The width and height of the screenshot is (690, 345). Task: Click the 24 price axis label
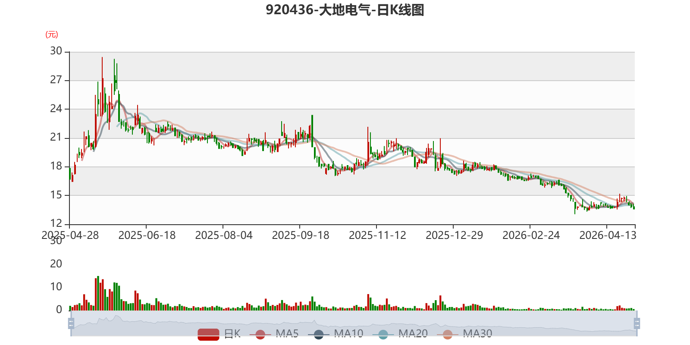[56, 109]
